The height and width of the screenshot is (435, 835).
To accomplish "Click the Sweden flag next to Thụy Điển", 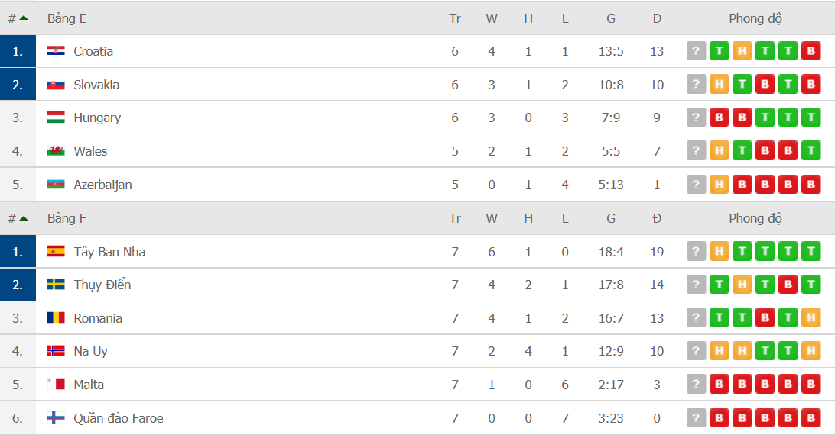I will [56, 285].
